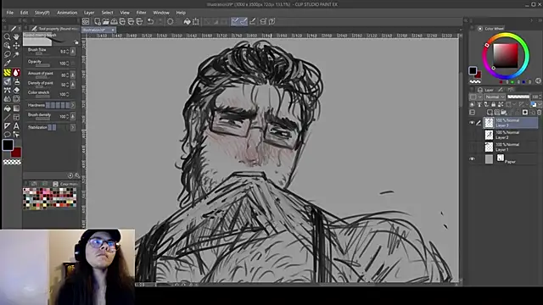Open Brush density dynamics button

tap(73, 116)
